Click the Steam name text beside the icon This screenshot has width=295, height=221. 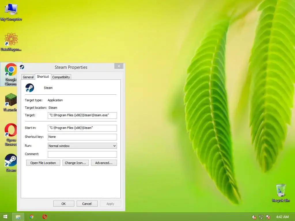tap(48, 88)
